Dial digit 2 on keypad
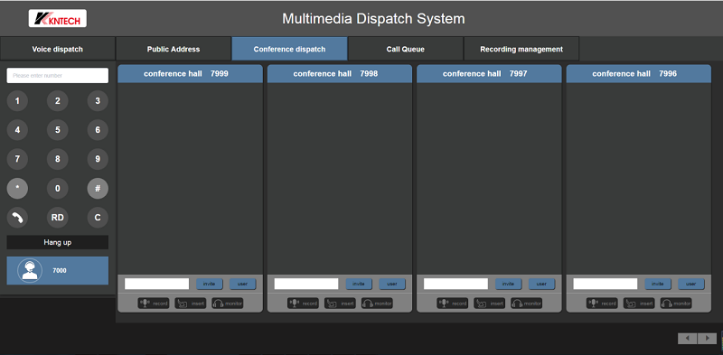Image resolution: width=723 pixels, height=355 pixels. 58,101
